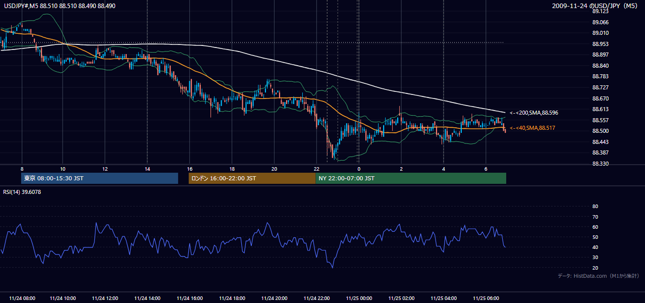
Task: Click price axis value 88.897
Action: 600,55
